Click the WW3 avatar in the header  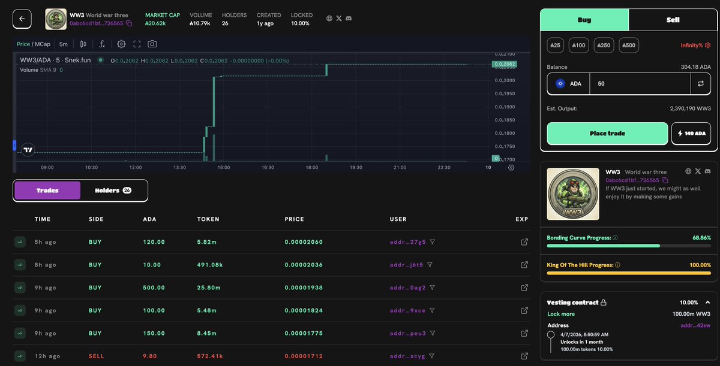[x=56, y=19]
